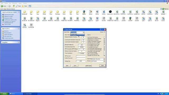Screen dimensions: 169x95
Task: Choose Example Game from the list
Action: point(77,34)
